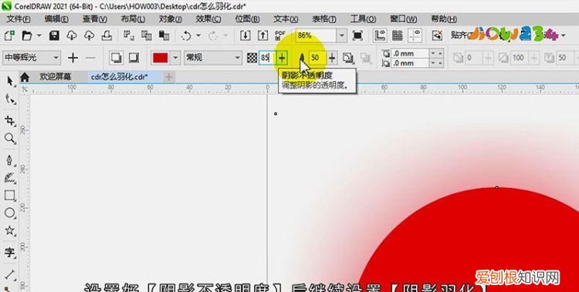Click the home icon tab
This screenshot has width=579, height=292.
[x=25, y=77]
